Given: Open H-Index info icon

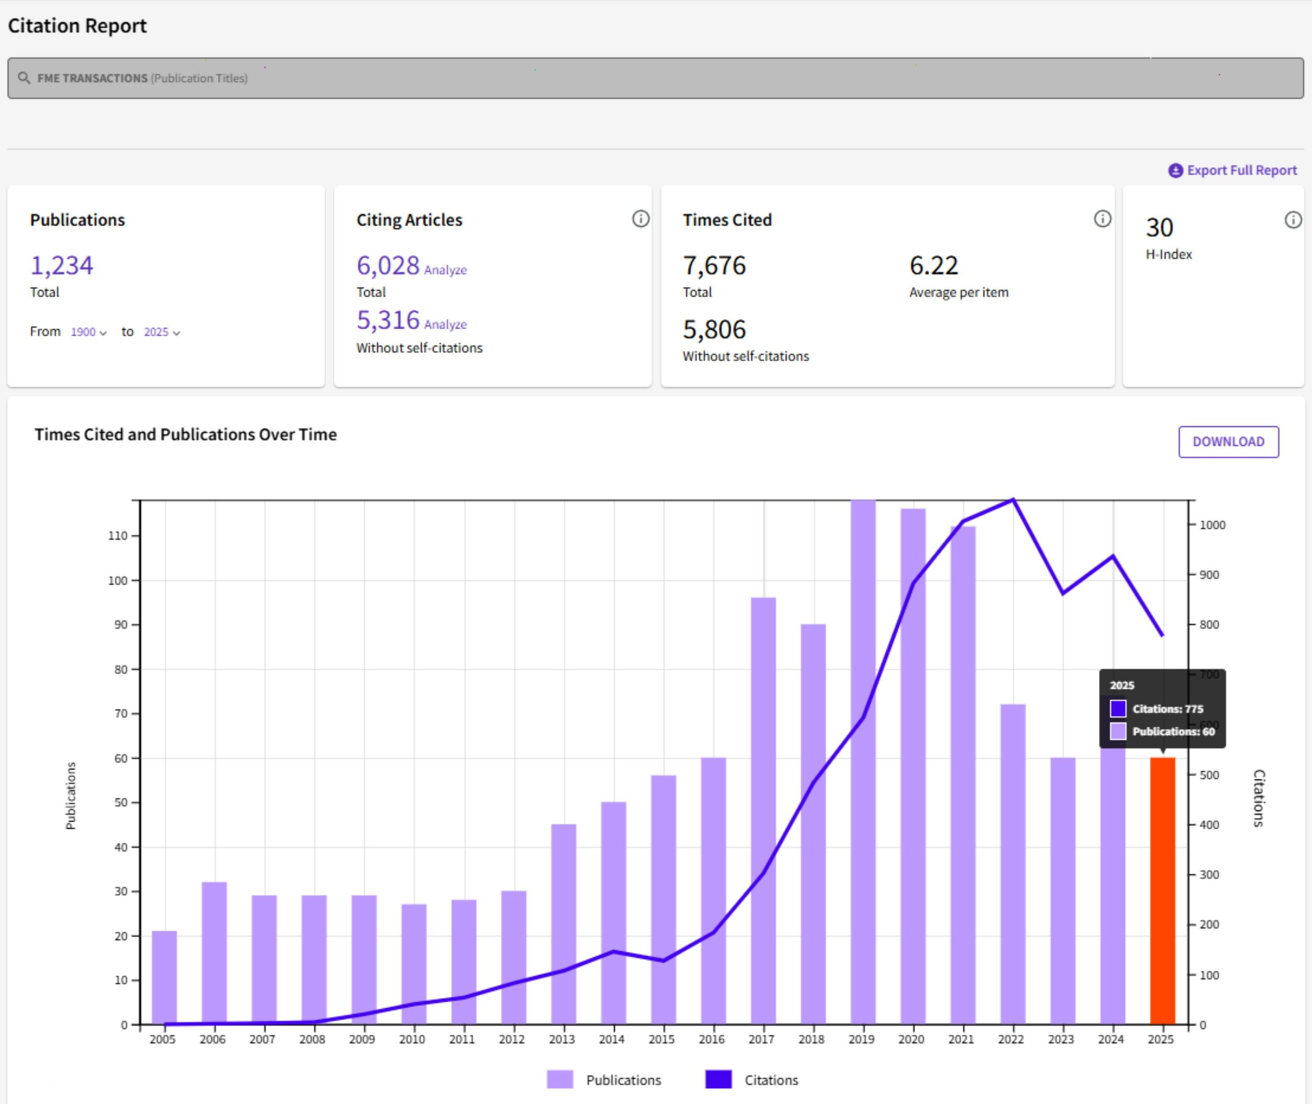Looking at the screenshot, I should (x=1293, y=220).
